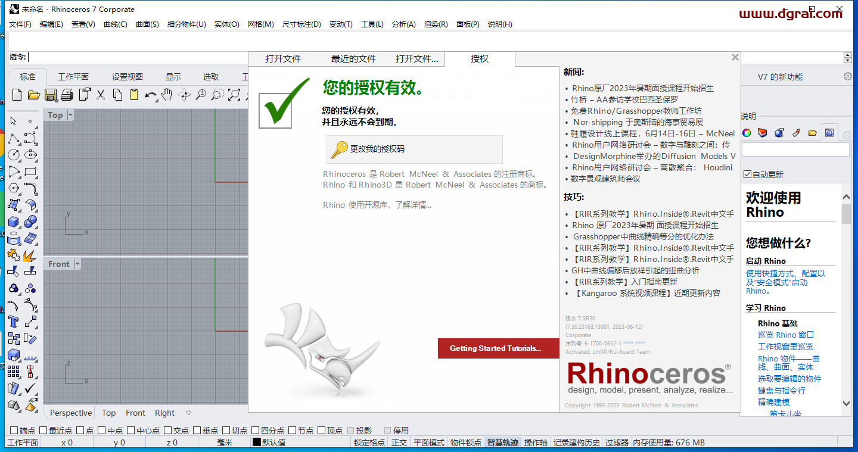Add a new viewport tab with plus icon

pos(188,413)
